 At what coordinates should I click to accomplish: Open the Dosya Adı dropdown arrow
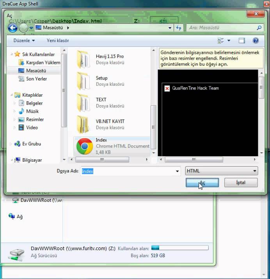[x=177, y=171]
